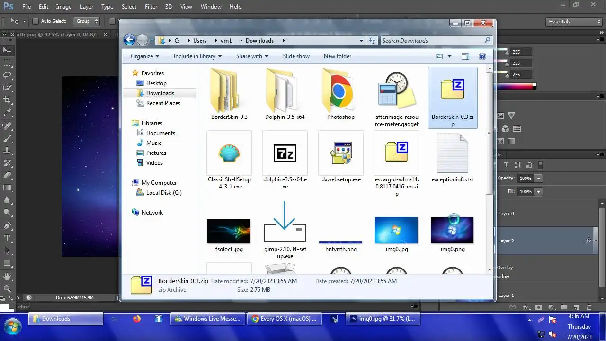Viewport: 606px width, 341px height.
Task: Click the layer style fx button at panel bottom
Action: (x=526, y=307)
